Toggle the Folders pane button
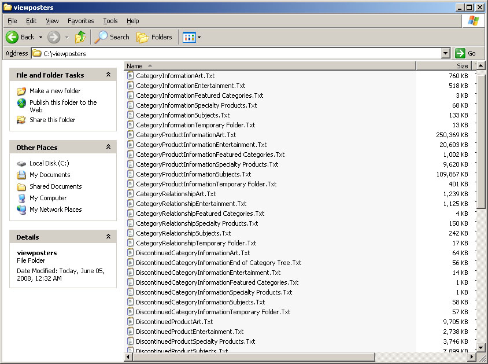Viewport: 488px width, 364px height. pyautogui.click(x=154, y=37)
